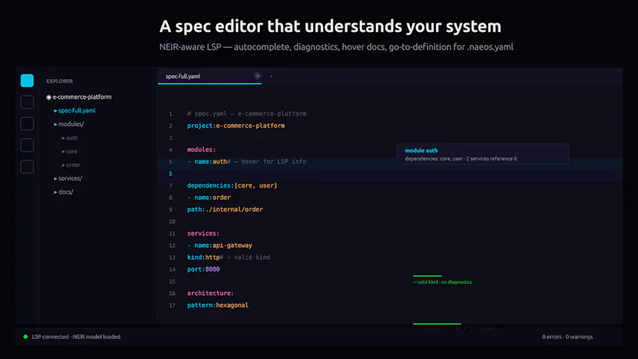Viewport: 638px width, 359px height.
Task: Expand the docs/ folder
Action: point(64,191)
